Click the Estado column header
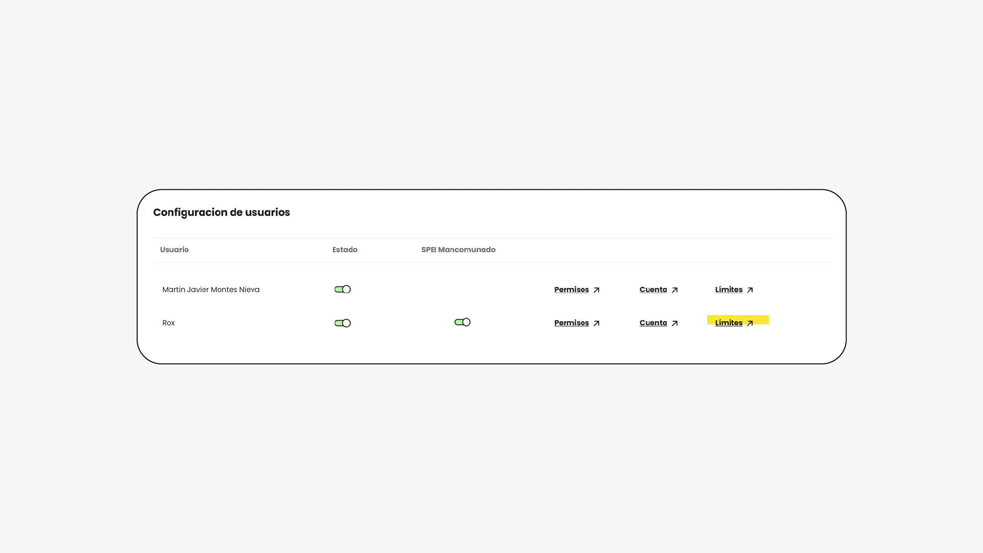The width and height of the screenshot is (983, 553). tap(344, 250)
